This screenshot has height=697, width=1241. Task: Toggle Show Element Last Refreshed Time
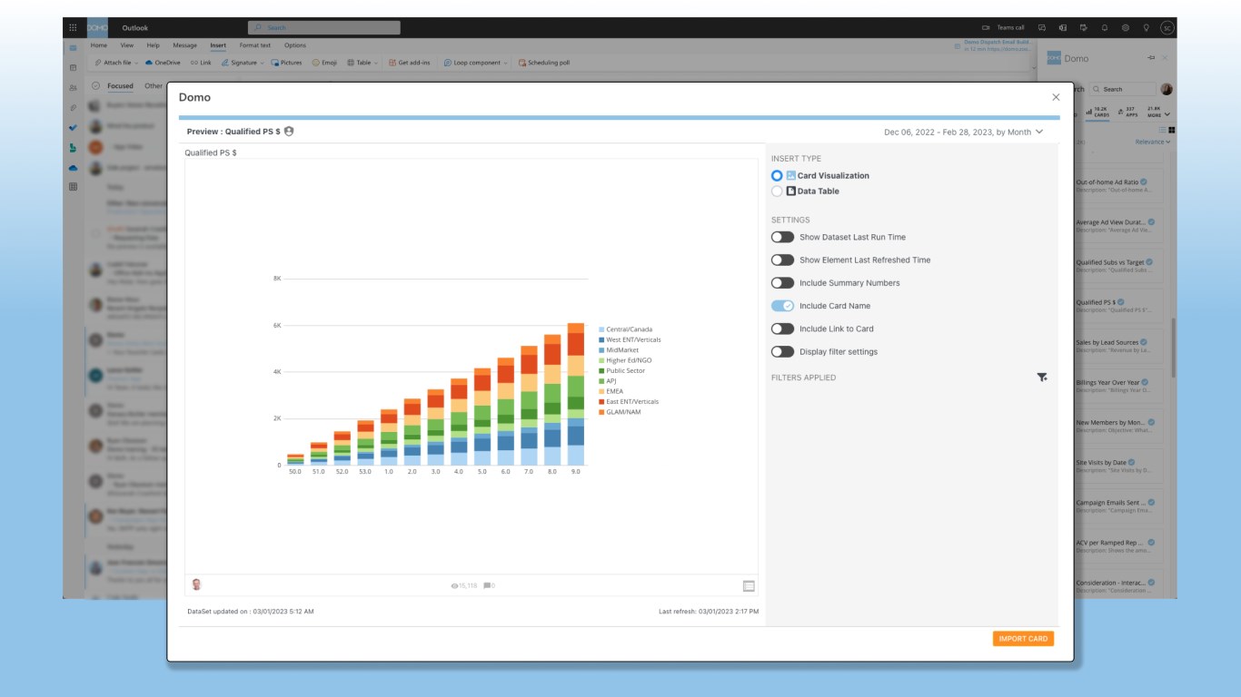click(x=782, y=260)
